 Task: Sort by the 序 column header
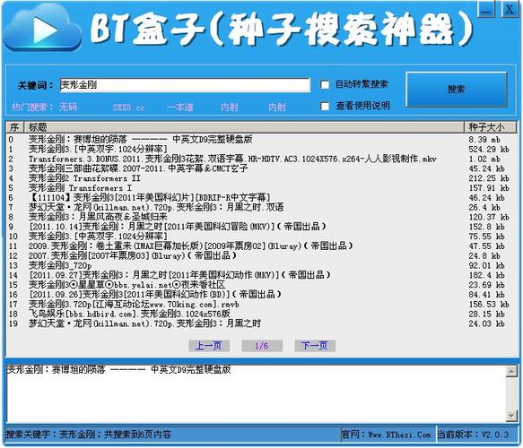coord(14,127)
